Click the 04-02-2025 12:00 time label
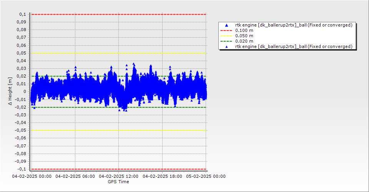This screenshot has height=192, width=369. click(x=119, y=176)
